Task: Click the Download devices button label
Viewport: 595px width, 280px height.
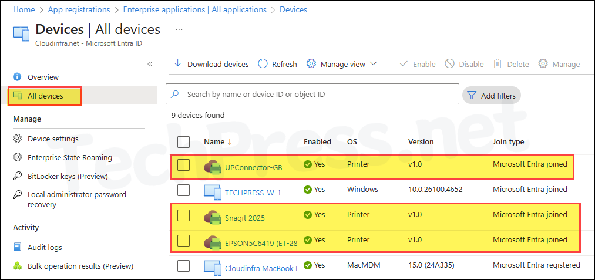Action: pos(218,64)
